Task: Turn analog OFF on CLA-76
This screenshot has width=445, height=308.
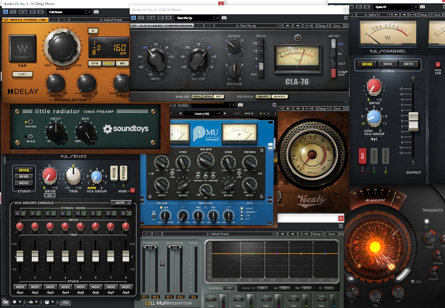Action: pyautogui.click(x=219, y=97)
